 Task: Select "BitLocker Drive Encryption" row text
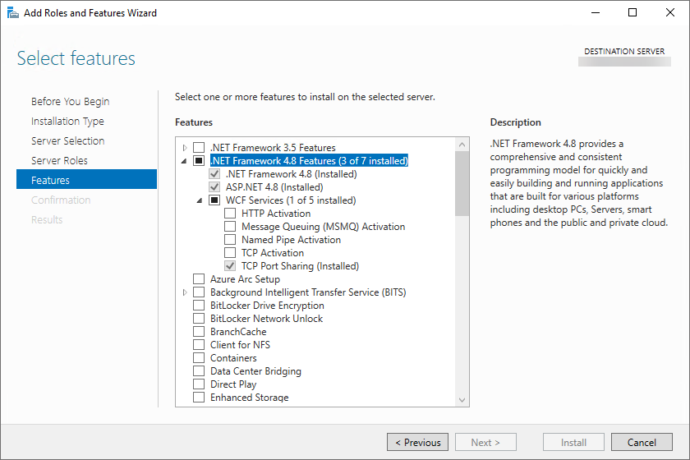[267, 306]
